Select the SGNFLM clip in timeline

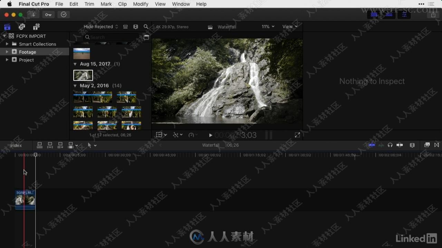(x=25, y=200)
